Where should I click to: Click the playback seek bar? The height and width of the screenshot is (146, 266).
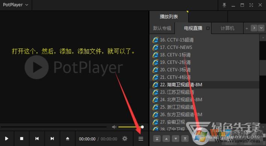point(53,127)
